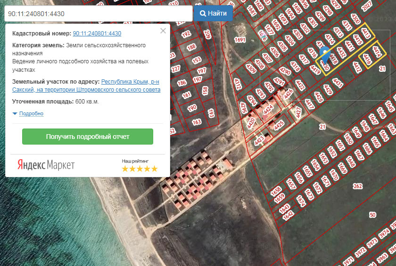Select parcel 4291 on the map

click(x=279, y=81)
